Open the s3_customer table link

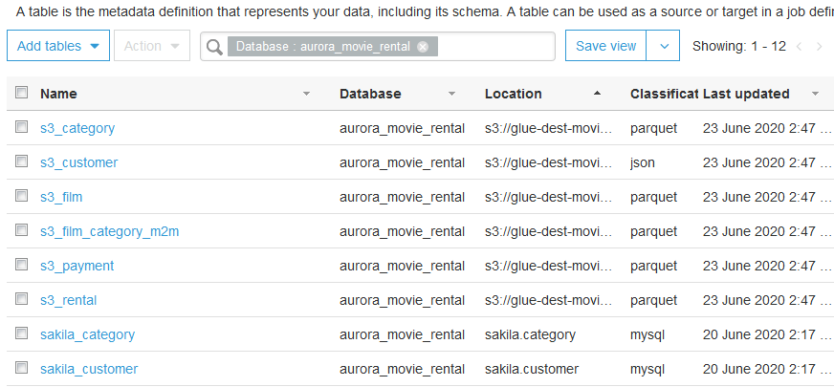[78, 162]
